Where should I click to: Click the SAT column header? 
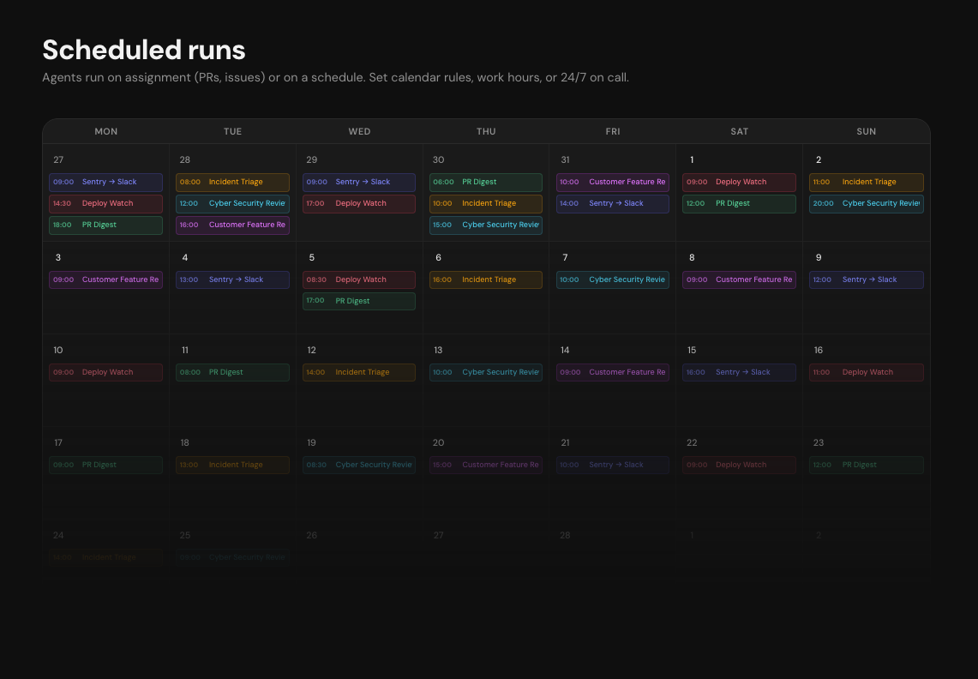point(739,132)
